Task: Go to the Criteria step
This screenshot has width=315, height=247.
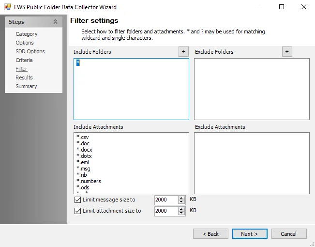Action: [x=24, y=60]
